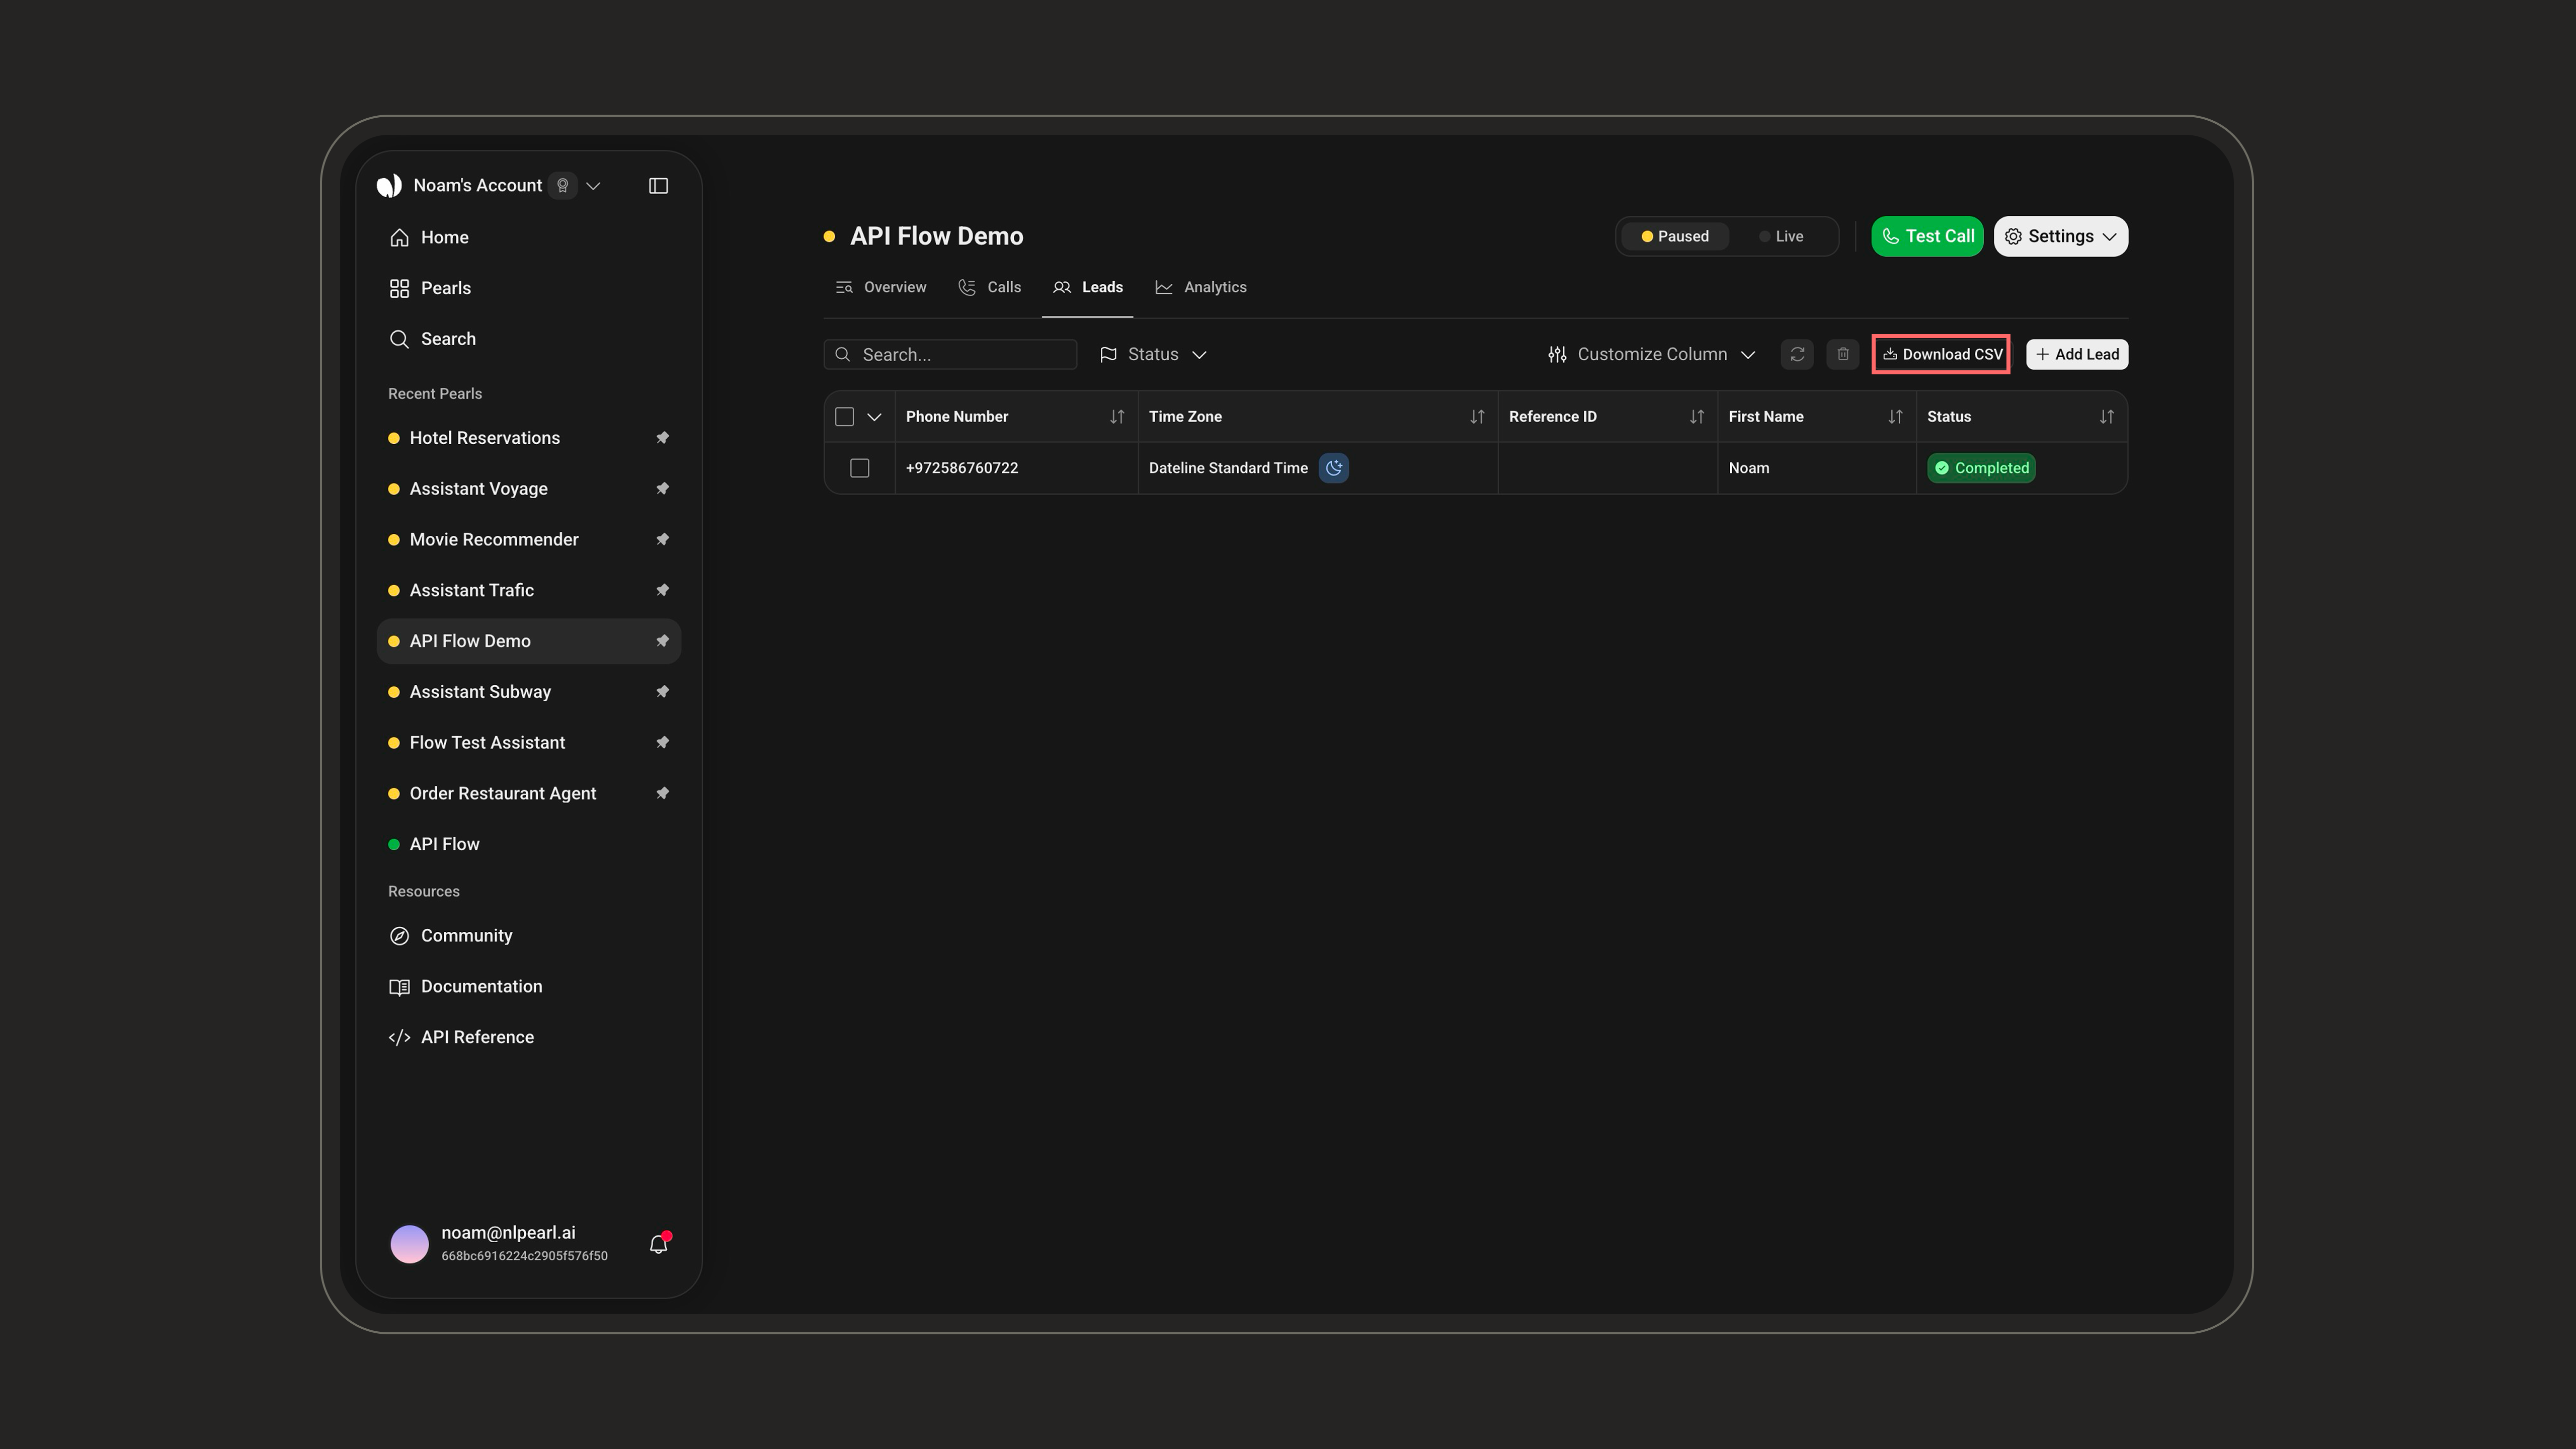2576x1449 pixels.
Task: Click the refresh leads icon
Action: point(1797,354)
